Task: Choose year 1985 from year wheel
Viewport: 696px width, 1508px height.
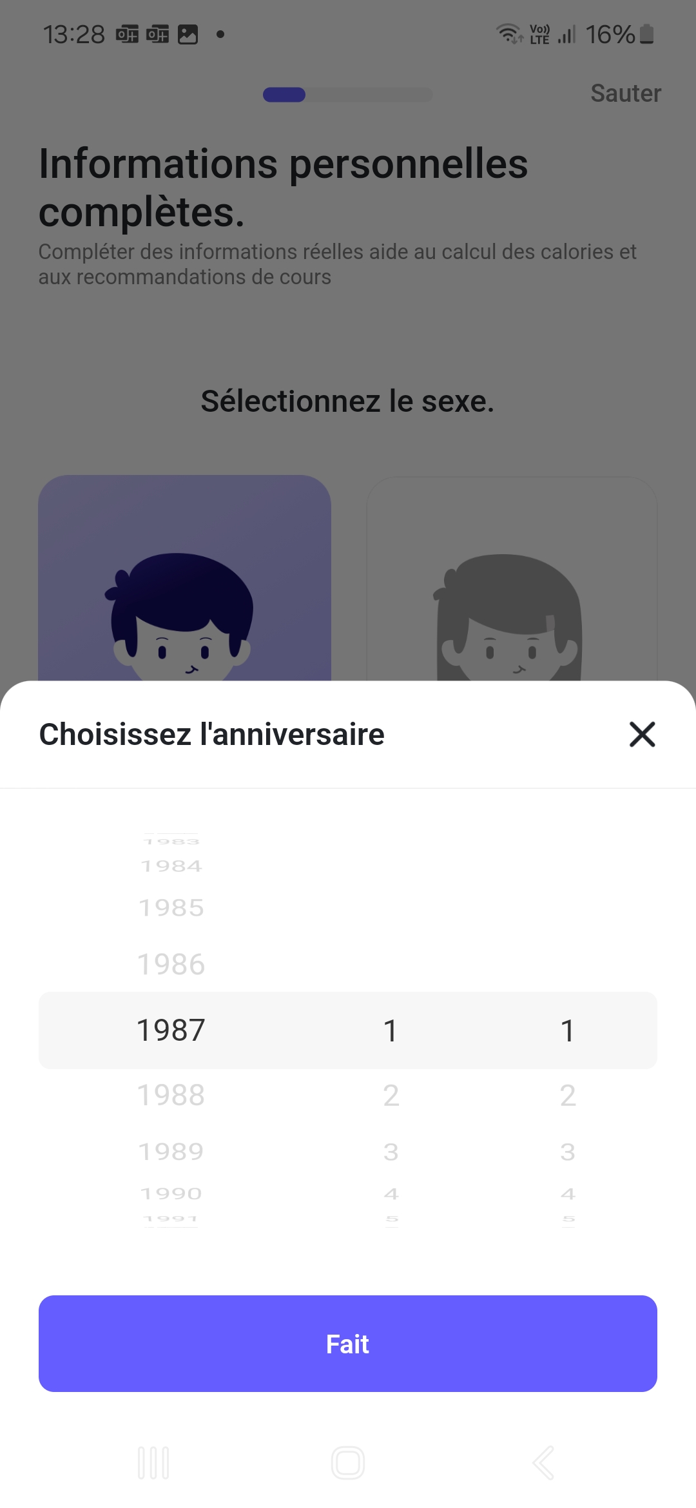Action: 171,907
